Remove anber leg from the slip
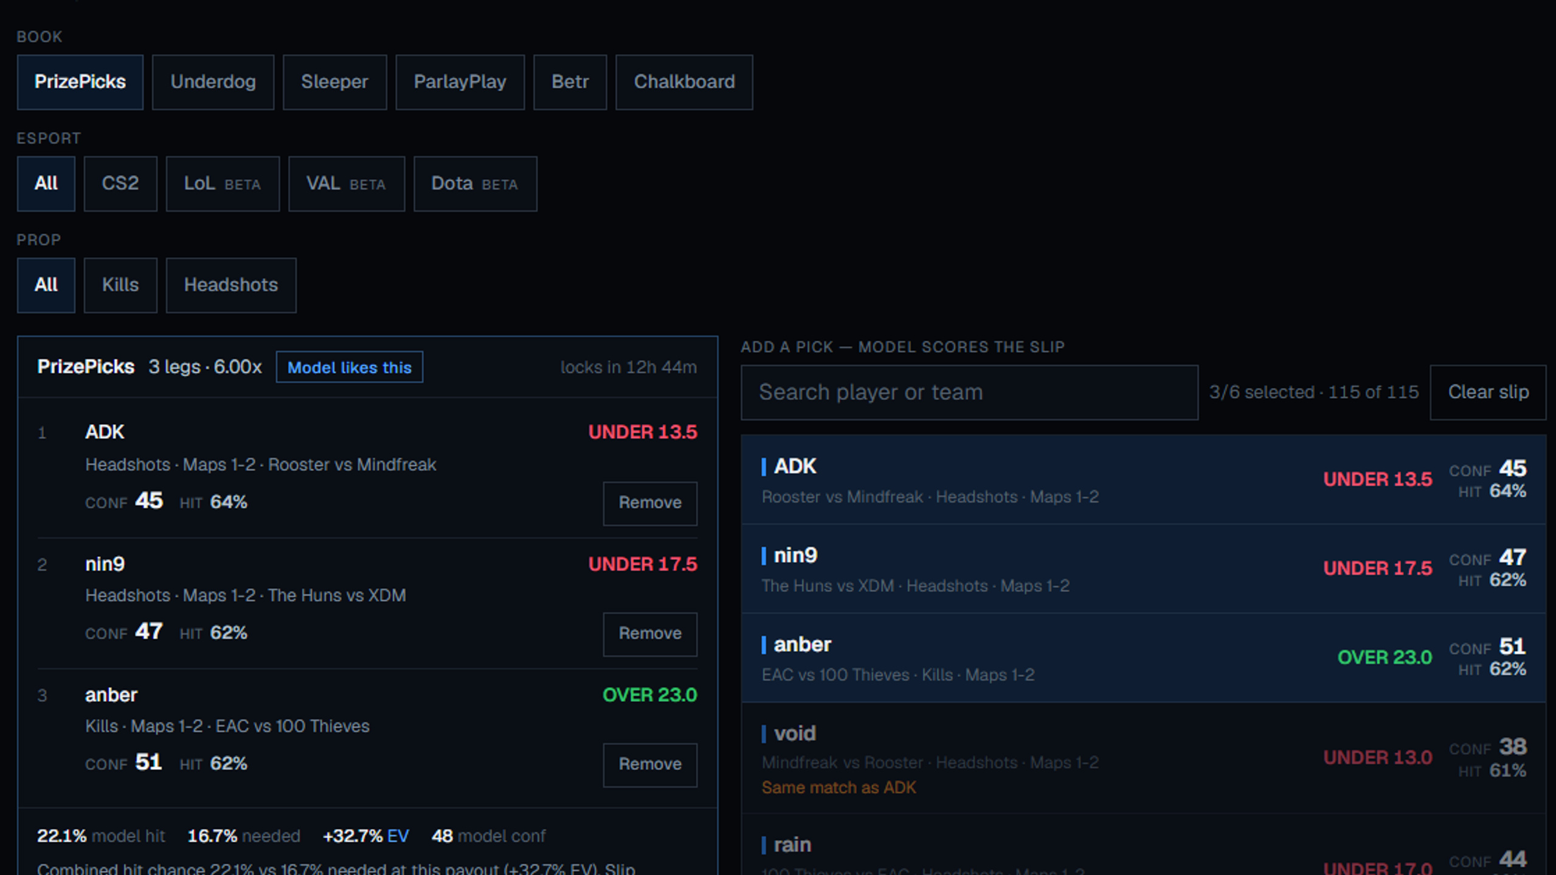Viewport: 1556px width, 875px height. [650, 764]
